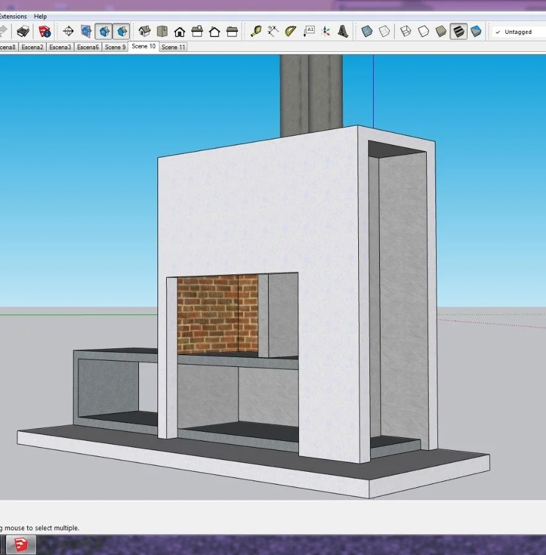
Task: Switch to Monochrome style
Action: [x=476, y=31]
